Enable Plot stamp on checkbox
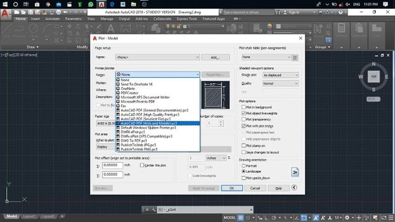This screenshot has width=395, height=222. point(244,146)
